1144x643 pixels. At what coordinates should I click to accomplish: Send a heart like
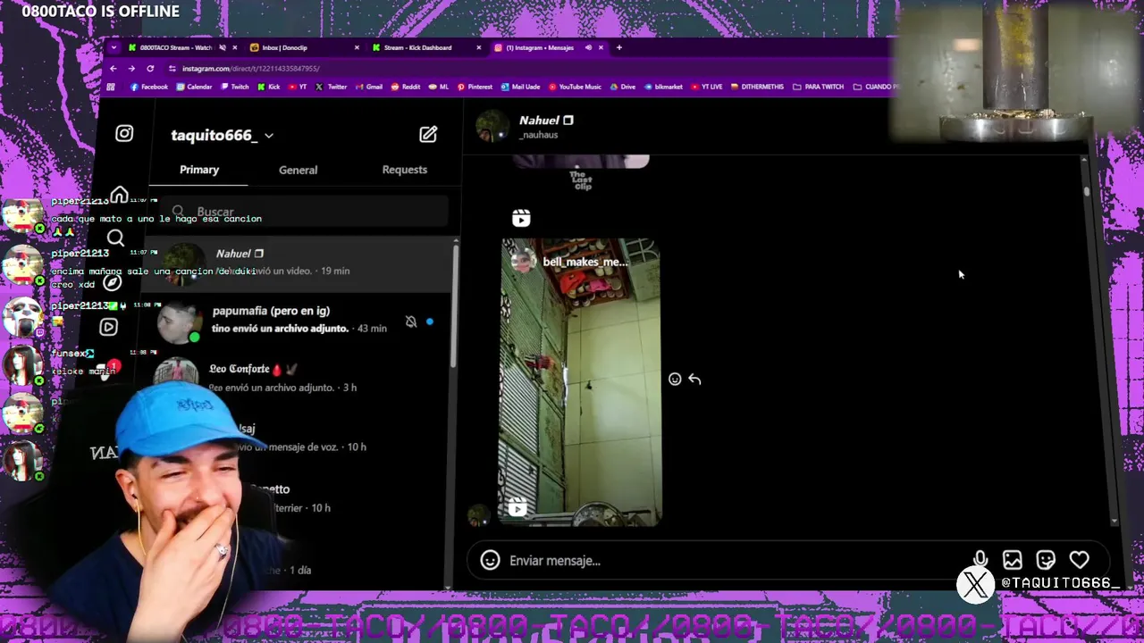click(x=1080, y=560)
